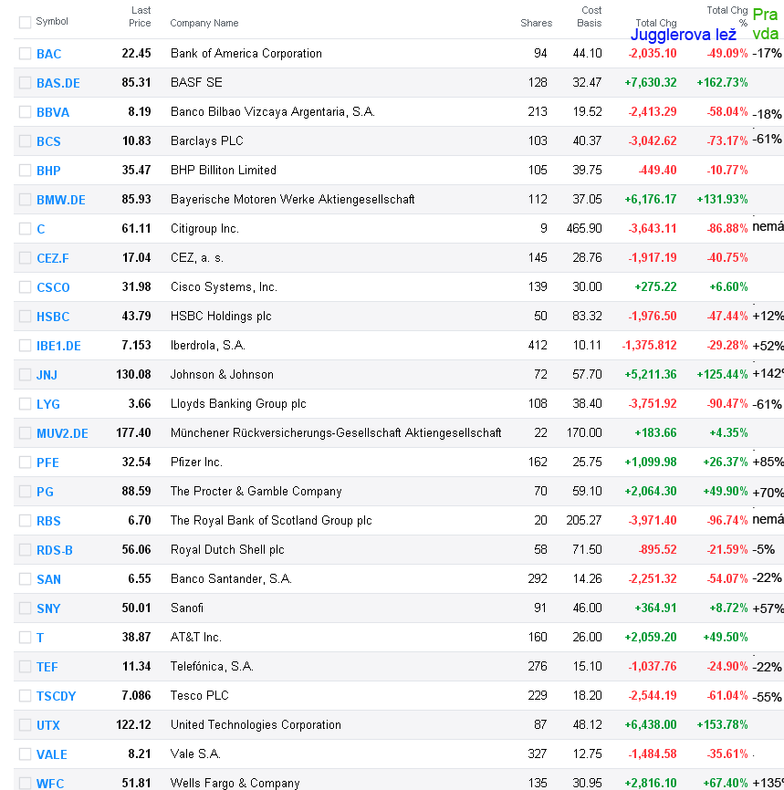
Task: Select the 130.08 last price cell
Action: pyautogui.click(x=133, y=375)
